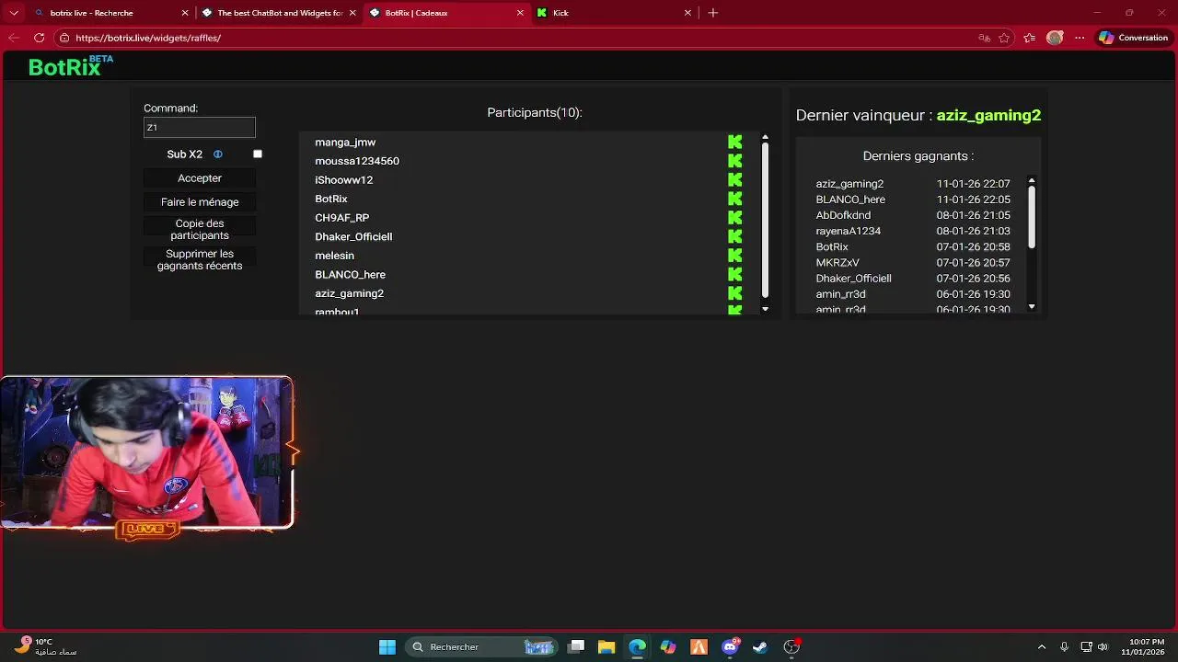Open a new browser tab

point(713,13)
